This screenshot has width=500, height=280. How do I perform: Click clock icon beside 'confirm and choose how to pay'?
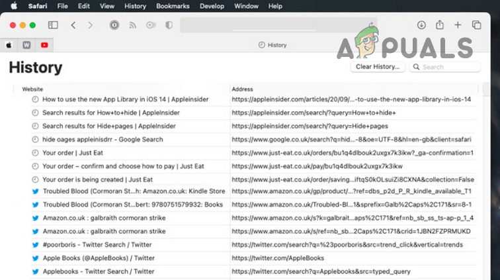coord(35,166)
